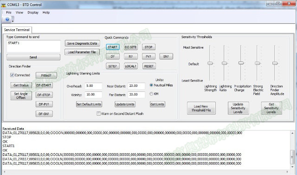Click the DATA line with timestamp 095935
297x175 pixels.
click(x=122, y=163)
